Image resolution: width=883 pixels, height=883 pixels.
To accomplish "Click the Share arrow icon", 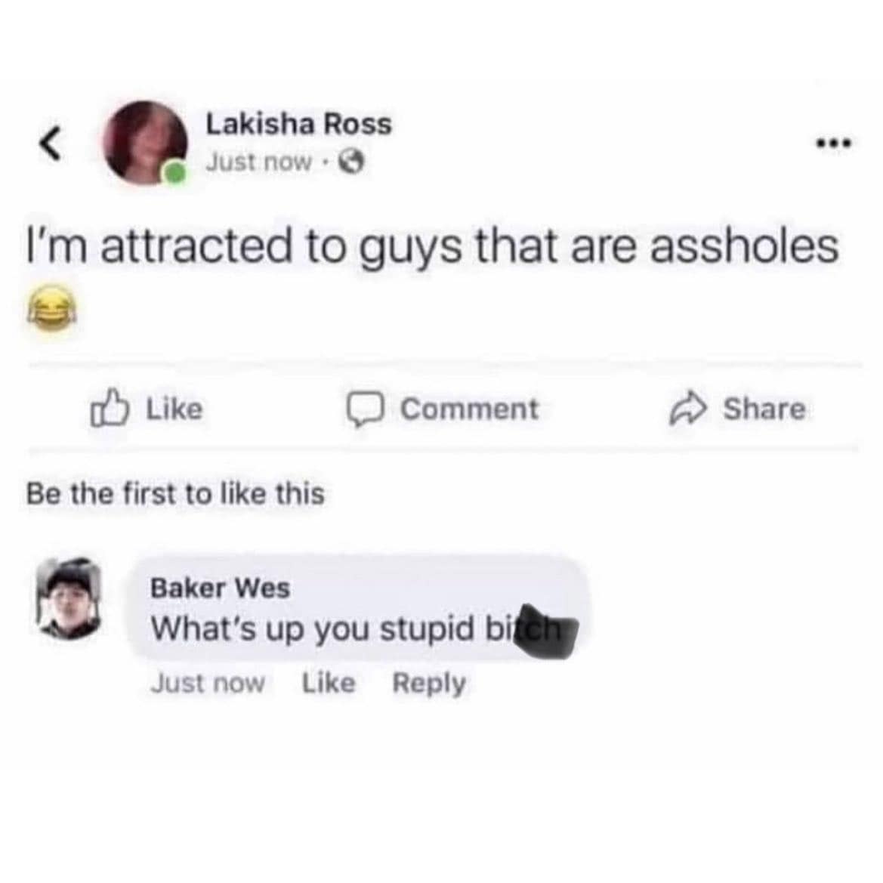I will click(x=687, y=409).
